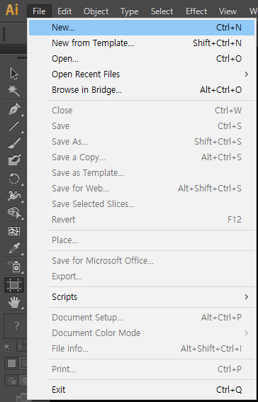Select the Paintbrush tool
Screen dimensions: 258x402
(14, 143)
